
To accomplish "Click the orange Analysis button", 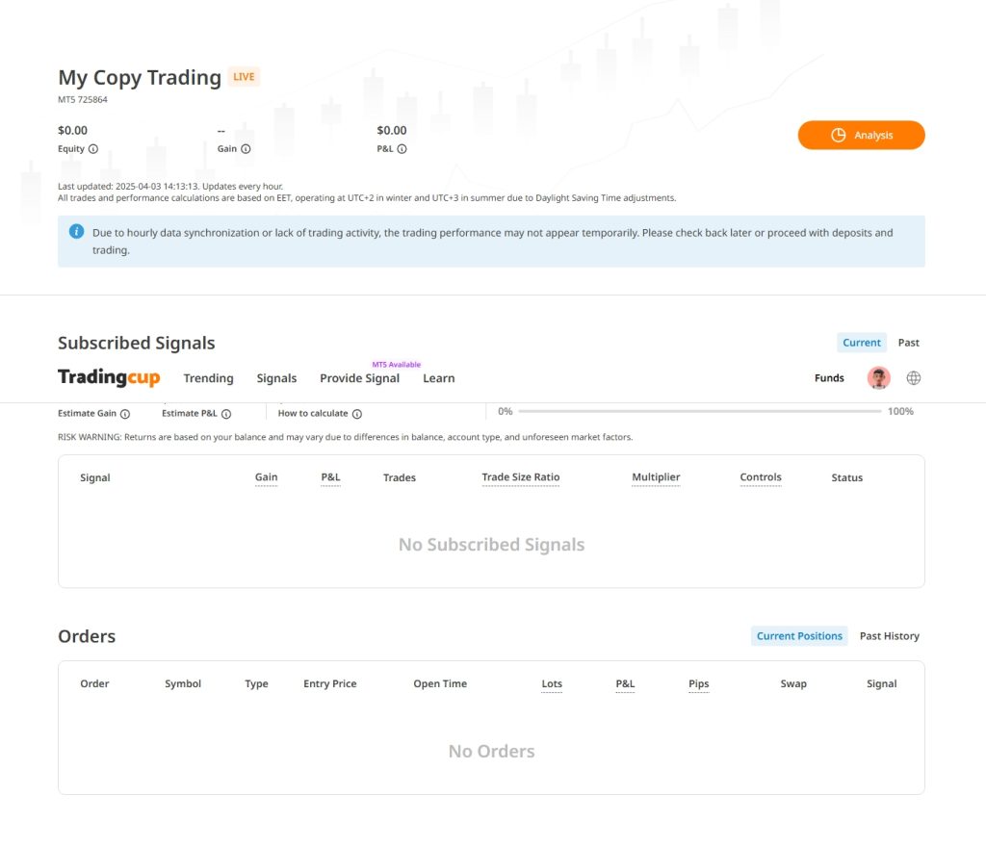I will tap(861, 136).
